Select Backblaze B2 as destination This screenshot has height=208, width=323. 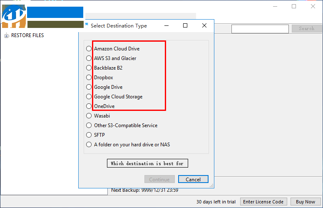point(89,68)
